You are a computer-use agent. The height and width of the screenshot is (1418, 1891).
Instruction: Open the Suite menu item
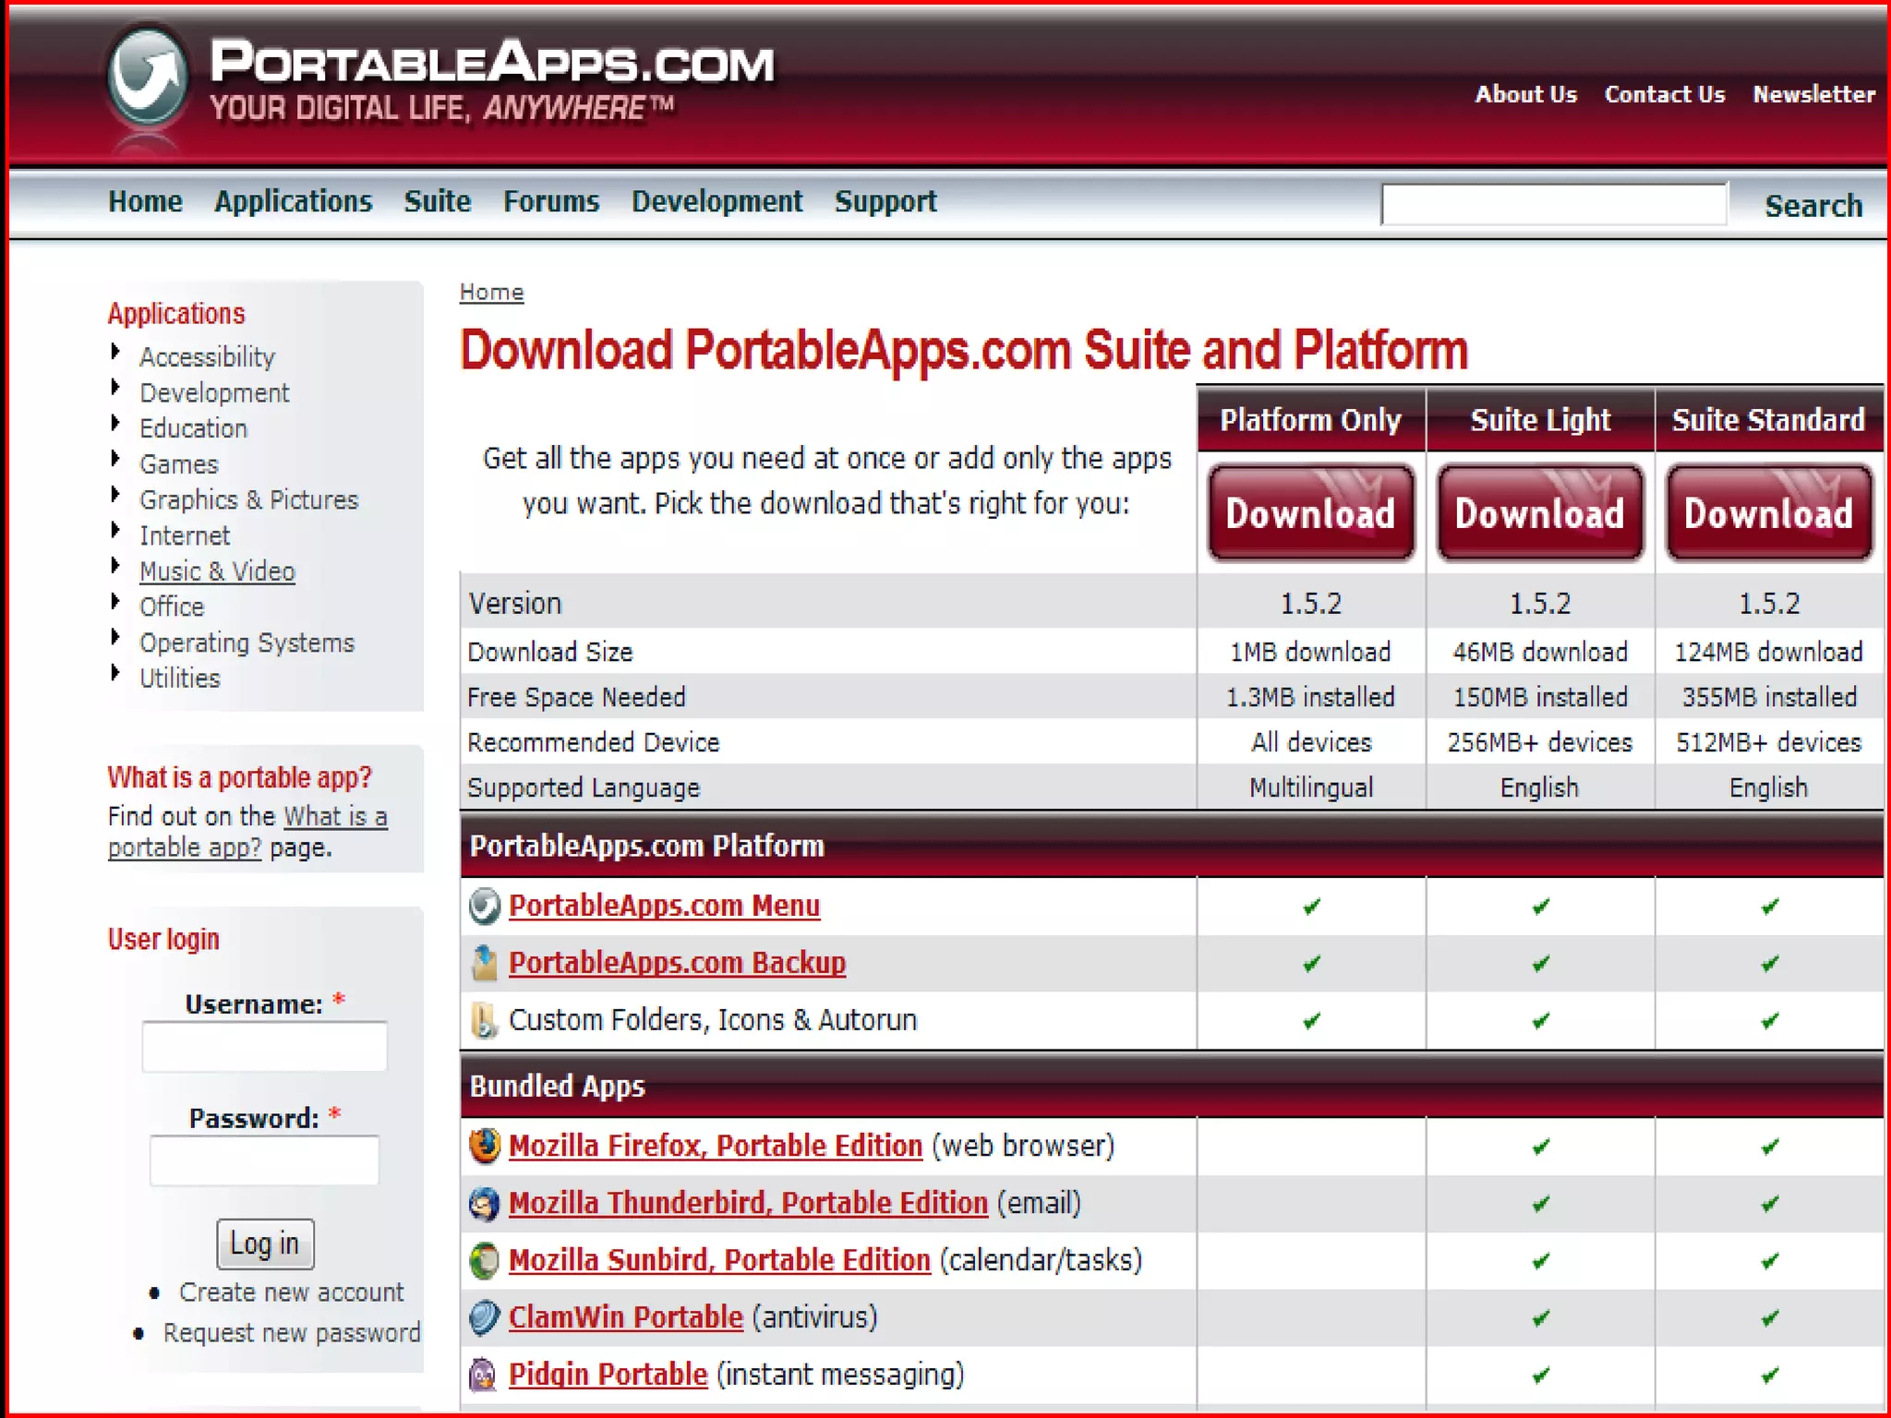click(x=438, y=201)
